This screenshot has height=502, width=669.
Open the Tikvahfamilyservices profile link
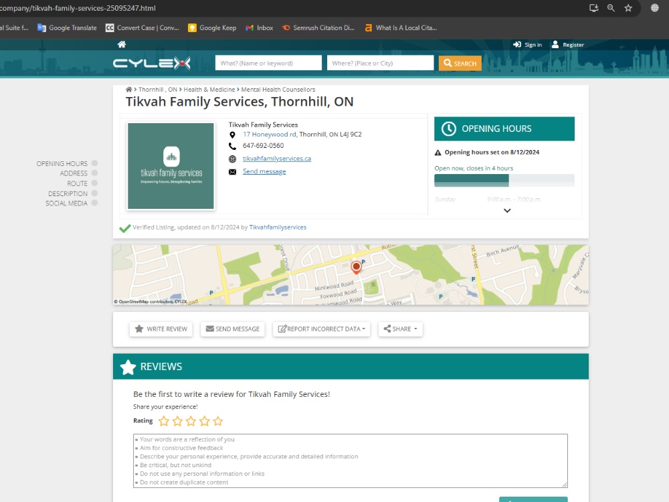tap(278, 227)
